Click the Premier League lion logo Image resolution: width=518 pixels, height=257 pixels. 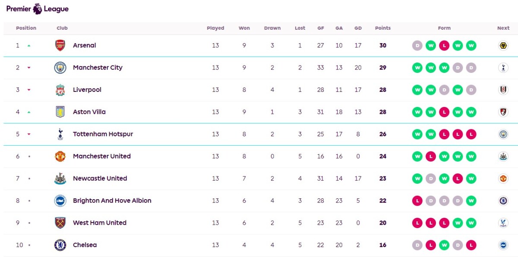[x=38, y=9]
